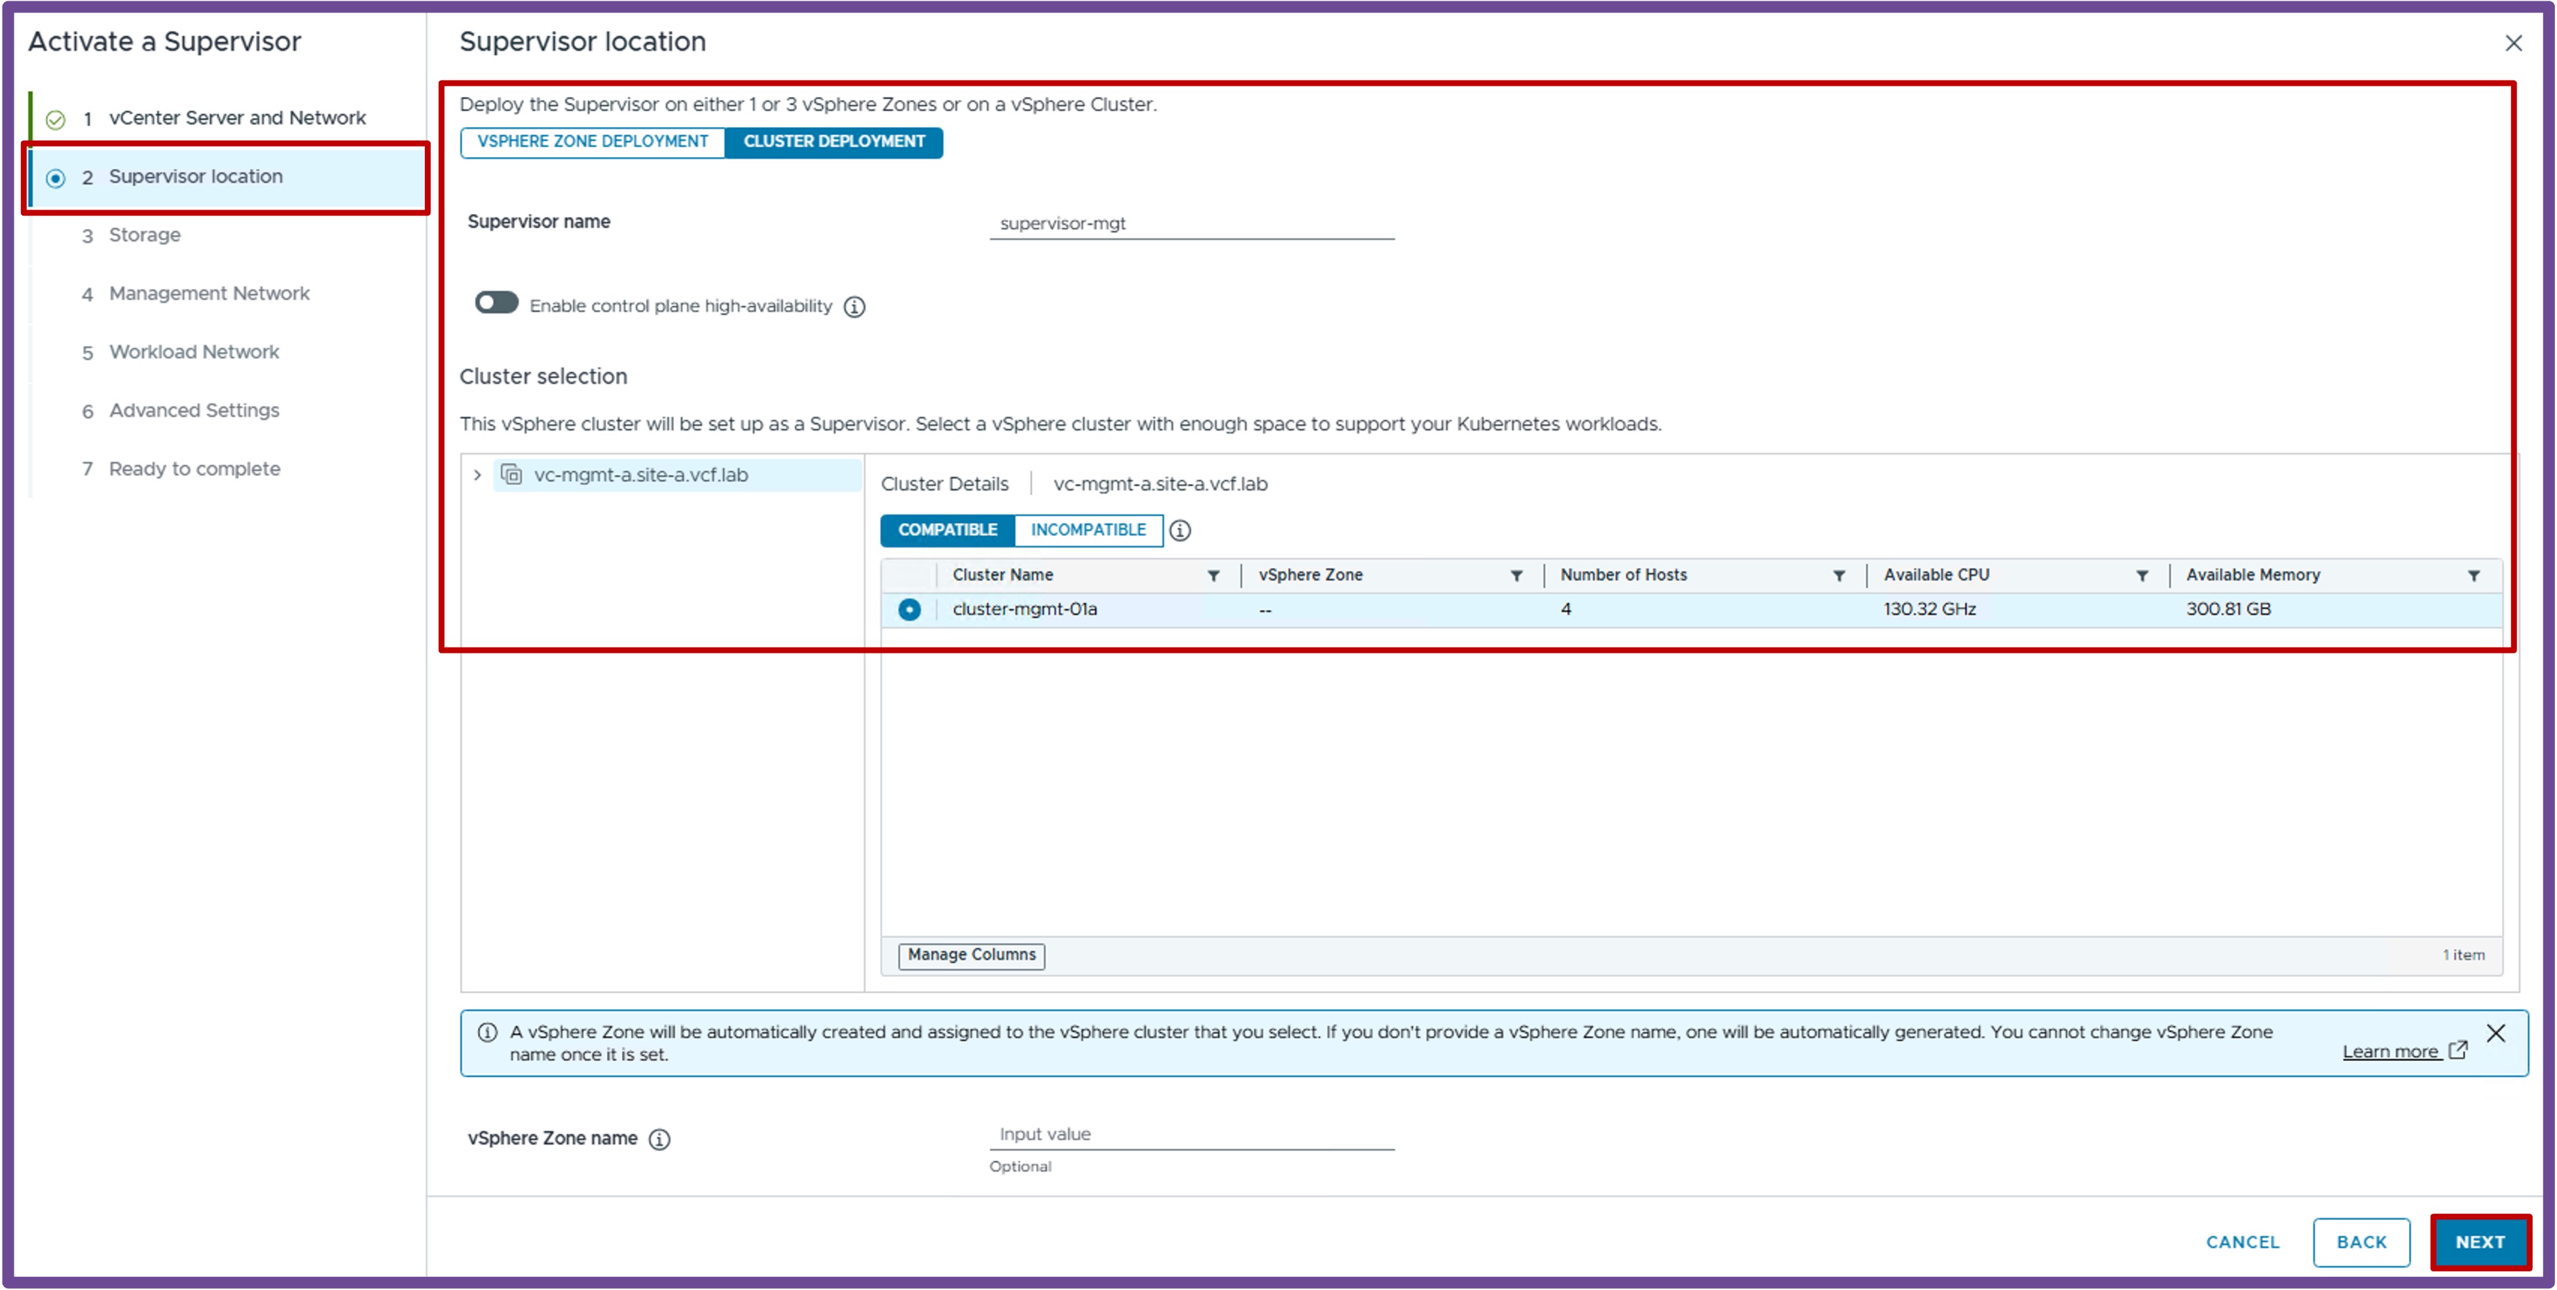Filter the Available Memory column
Image resolution: width=2557 pixels, height=1290 pixels.
pos(2473,576)
